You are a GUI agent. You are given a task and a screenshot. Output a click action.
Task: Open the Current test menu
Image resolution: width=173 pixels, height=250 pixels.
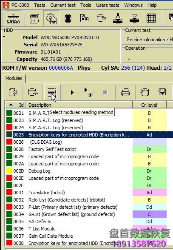(63, 5)
